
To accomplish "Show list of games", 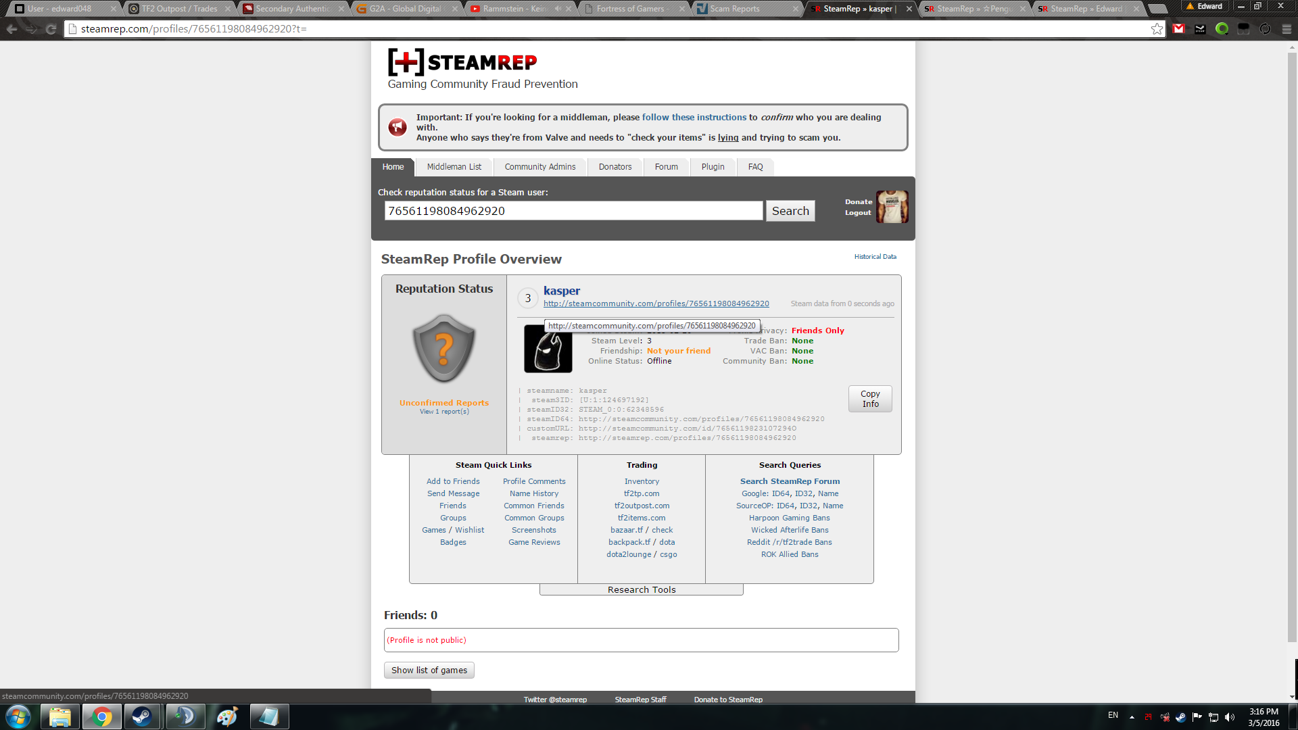I will [x=429, y=670].
